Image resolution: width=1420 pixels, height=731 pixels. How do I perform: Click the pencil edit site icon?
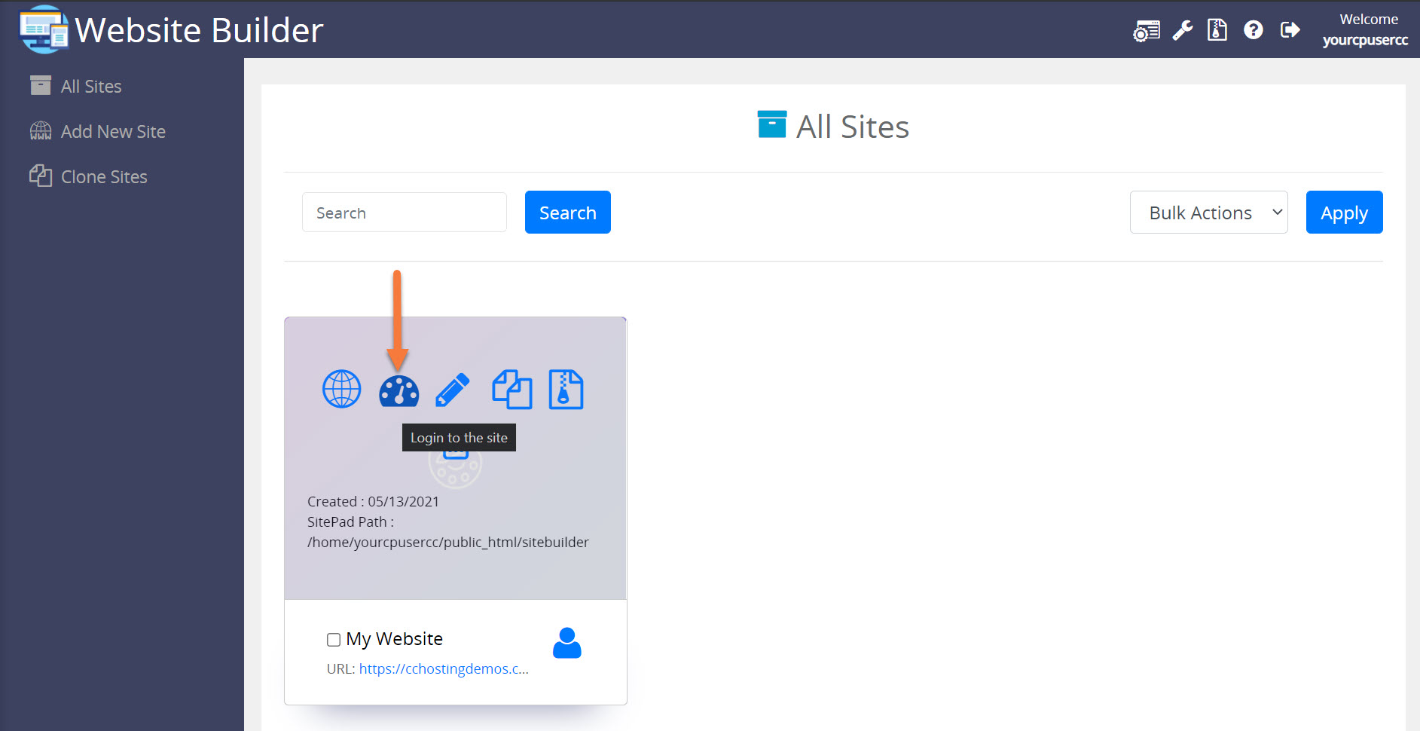[453, 390]
